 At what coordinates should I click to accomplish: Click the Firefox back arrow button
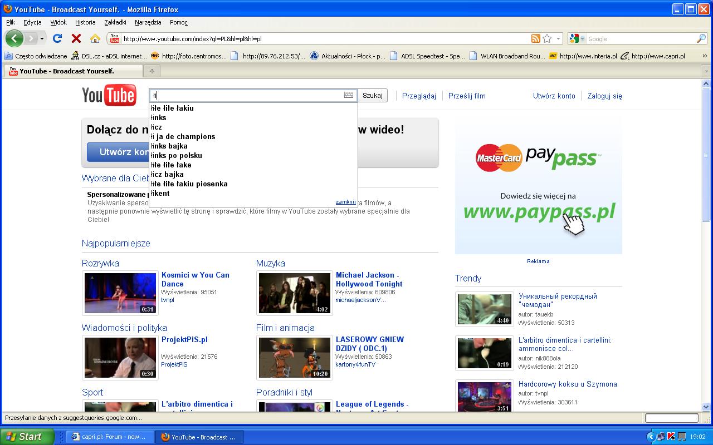[x=14, y=38]
